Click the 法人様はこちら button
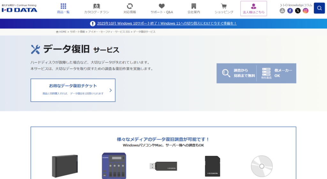This screenshot has height=179, width=327. click(254, 9)
